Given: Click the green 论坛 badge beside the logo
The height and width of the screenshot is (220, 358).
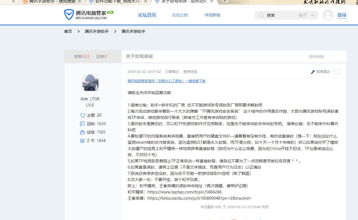Looking at the screenshot, I should [110, 12].
